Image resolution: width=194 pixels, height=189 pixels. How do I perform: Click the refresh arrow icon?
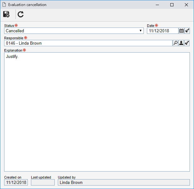[21, 14]
